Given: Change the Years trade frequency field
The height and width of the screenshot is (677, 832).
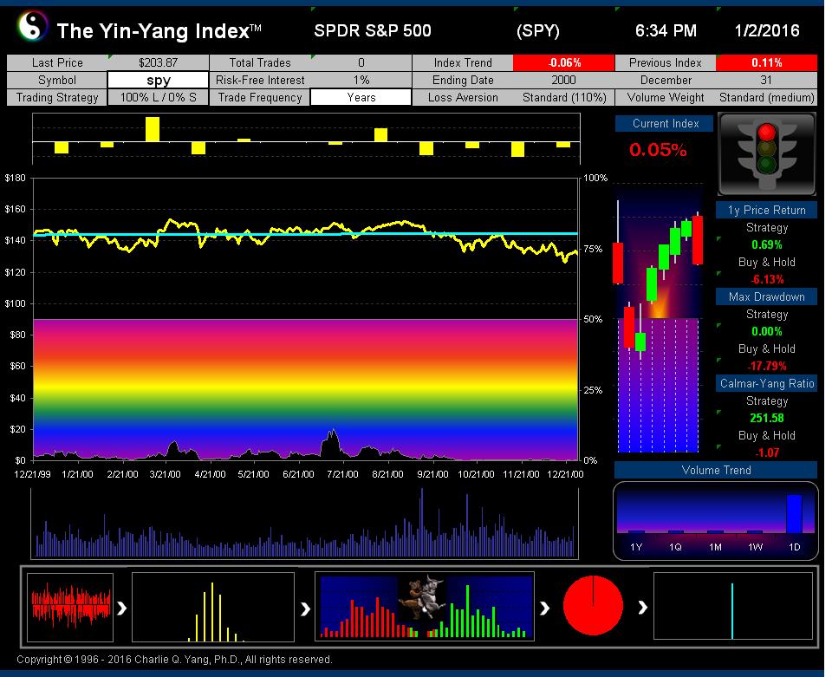Looking at the screenshot, I should [x=361, y=98].
